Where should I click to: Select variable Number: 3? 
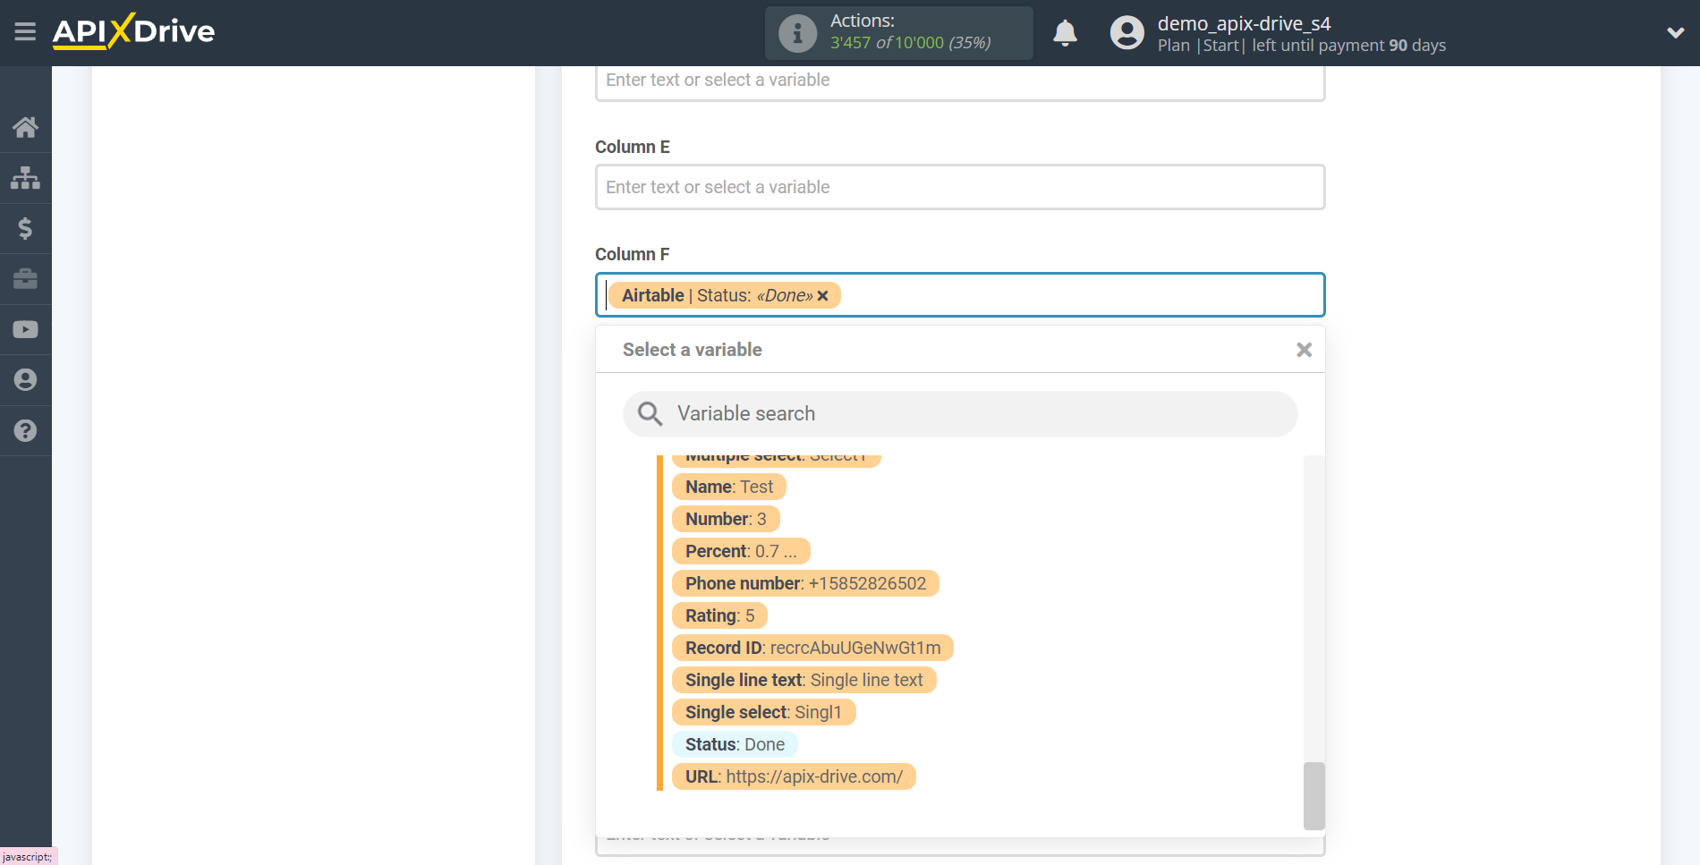(726, 519)
